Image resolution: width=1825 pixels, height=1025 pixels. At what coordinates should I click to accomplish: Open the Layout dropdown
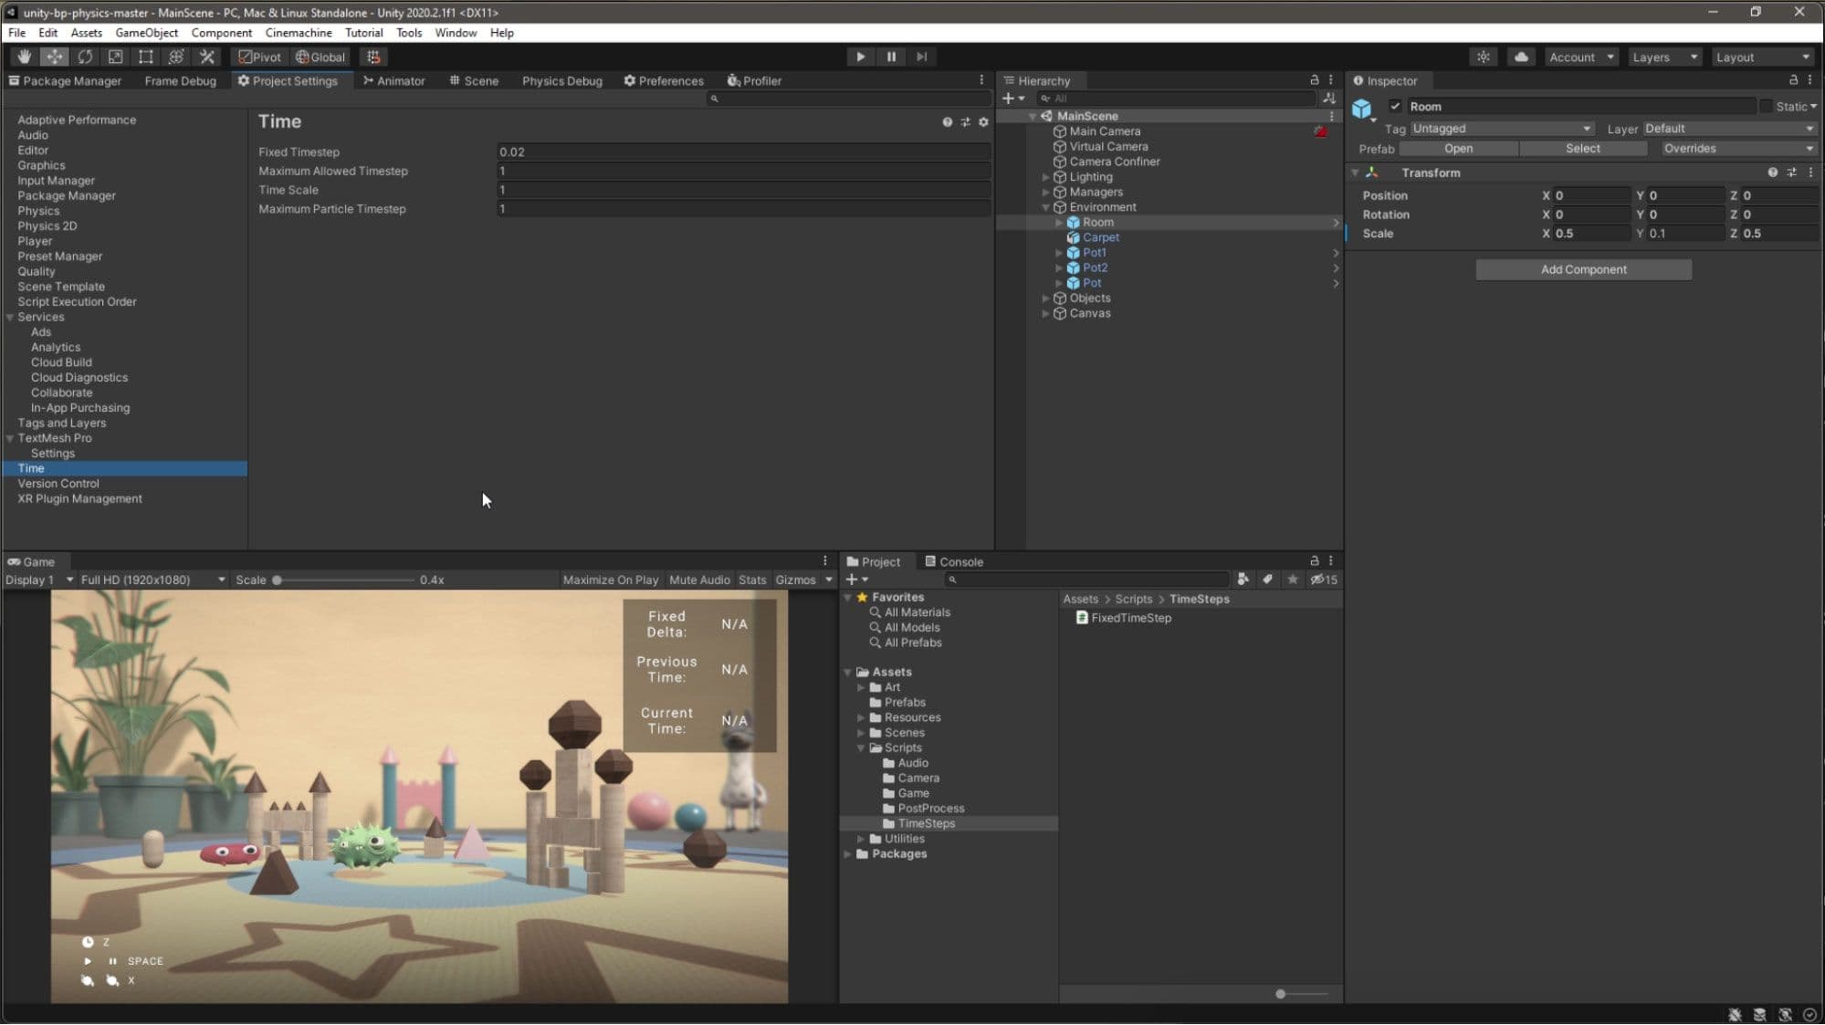1760,57
